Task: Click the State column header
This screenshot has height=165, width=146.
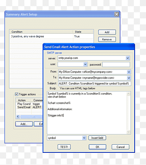Action: (x=83, y=32)
